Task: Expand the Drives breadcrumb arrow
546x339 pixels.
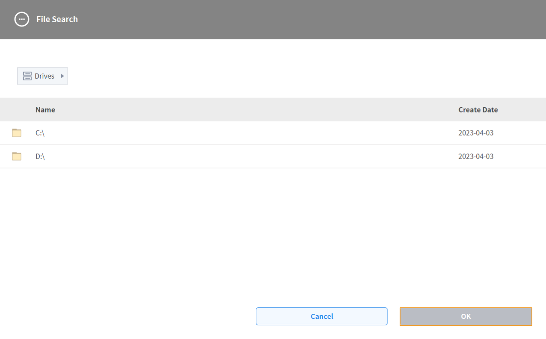Action: click(62, 76)
